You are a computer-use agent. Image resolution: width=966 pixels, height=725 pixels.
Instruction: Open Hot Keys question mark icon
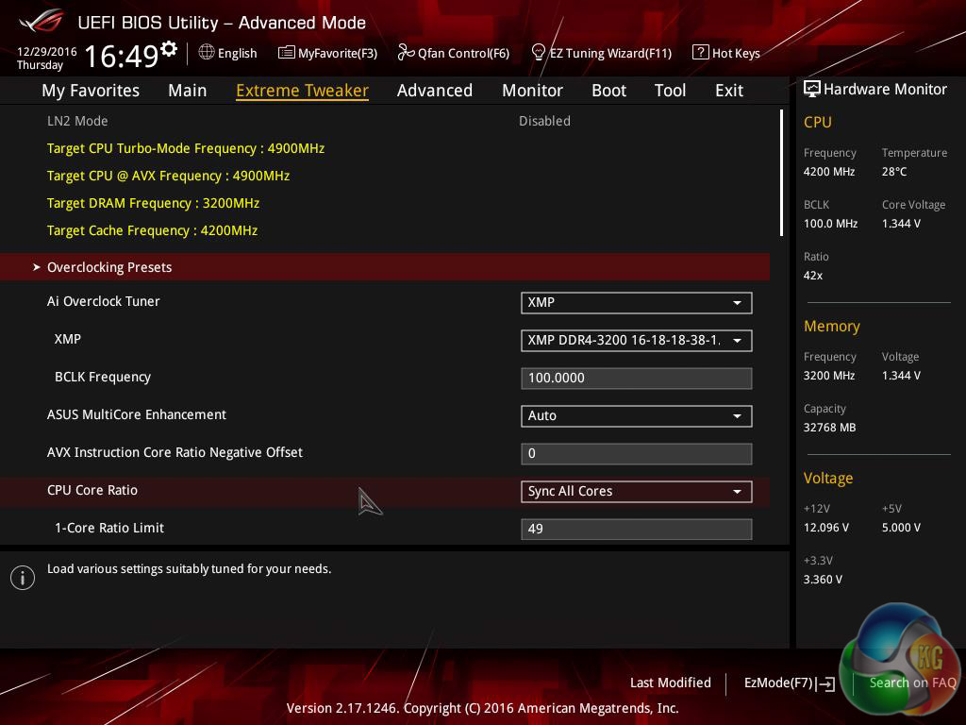tap(700, 53)
